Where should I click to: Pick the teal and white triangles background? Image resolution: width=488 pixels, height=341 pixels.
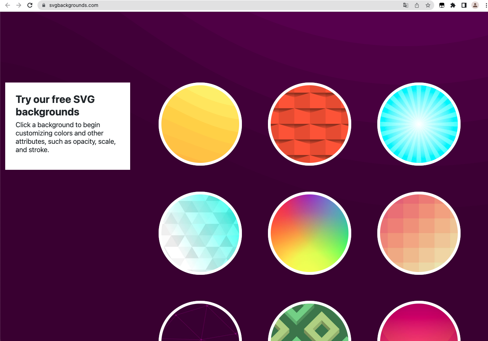(x=200, y=233)
